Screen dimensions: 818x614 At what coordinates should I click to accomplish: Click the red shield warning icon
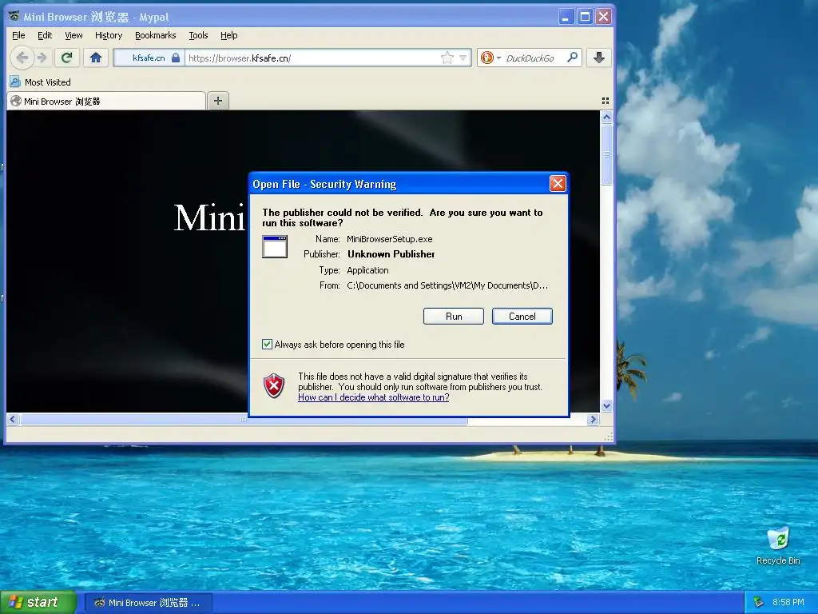coord(274,386)
